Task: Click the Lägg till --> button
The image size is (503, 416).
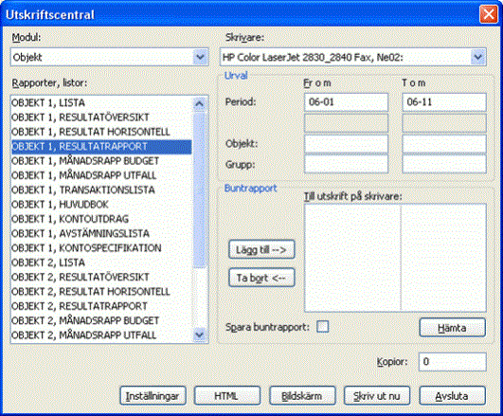Action: (261, 249)
